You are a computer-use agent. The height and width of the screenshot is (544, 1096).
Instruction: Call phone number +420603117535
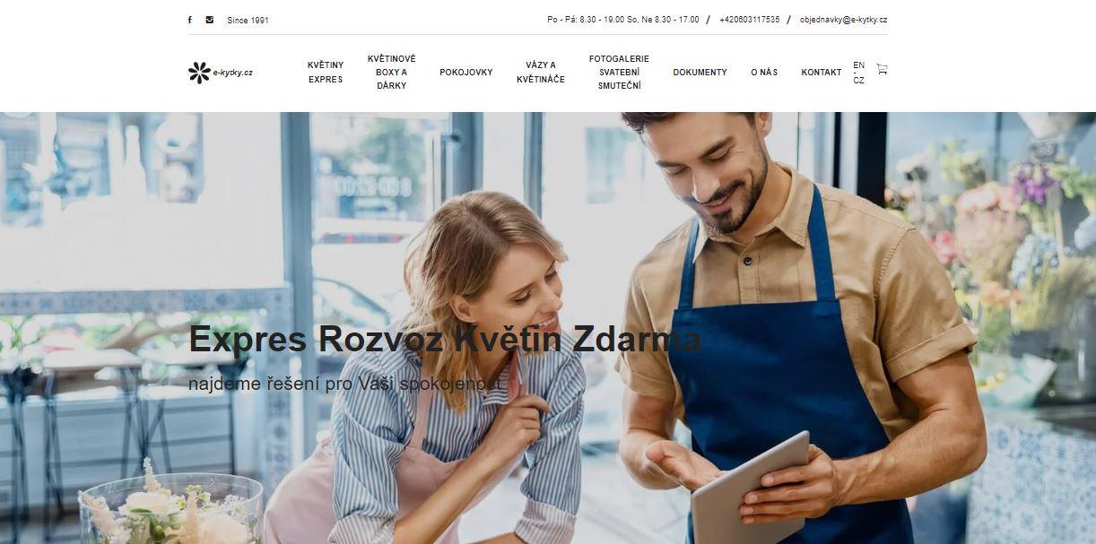[x=750, y=20]
